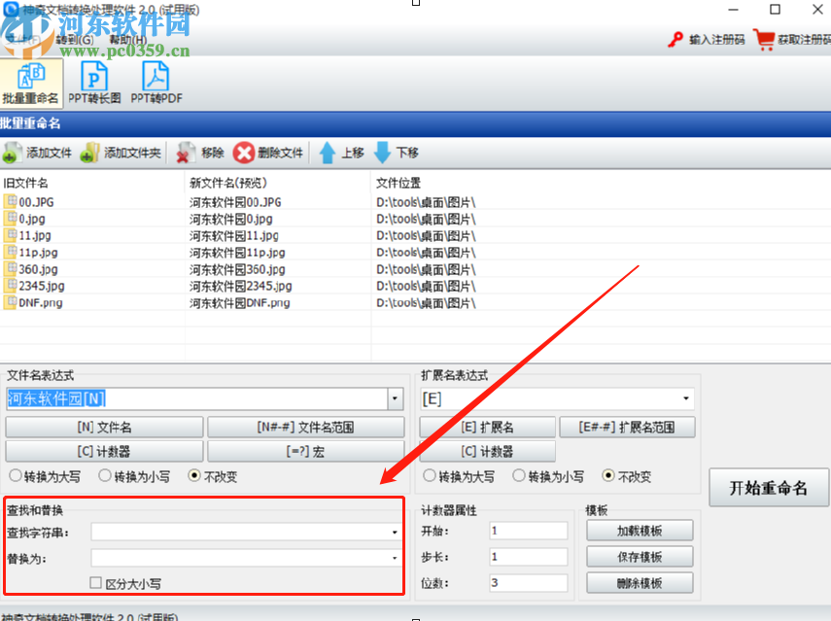831x621 pixels.
Task: Insert [N#-#] 文件名范围 token
Action: point(306,427)
